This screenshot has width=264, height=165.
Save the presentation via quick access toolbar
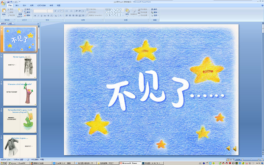click(8, 2)
